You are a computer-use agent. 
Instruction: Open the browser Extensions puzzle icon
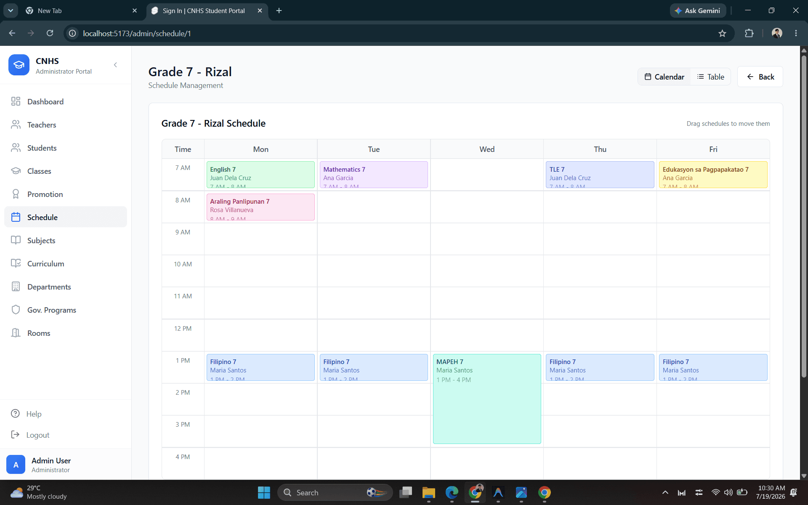[x=749, y=33]
